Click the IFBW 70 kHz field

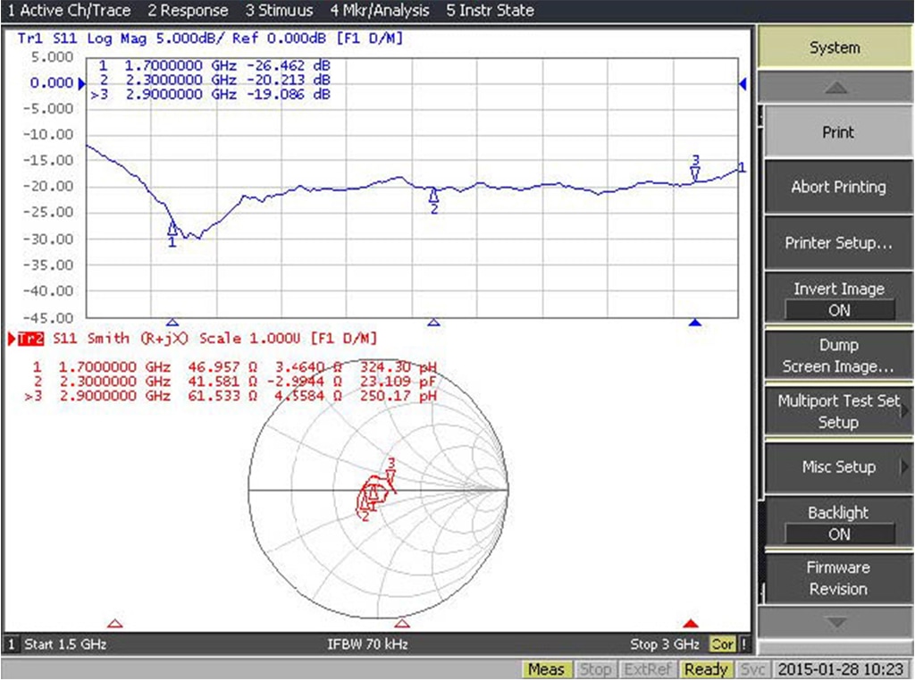(x=367, y=644)
